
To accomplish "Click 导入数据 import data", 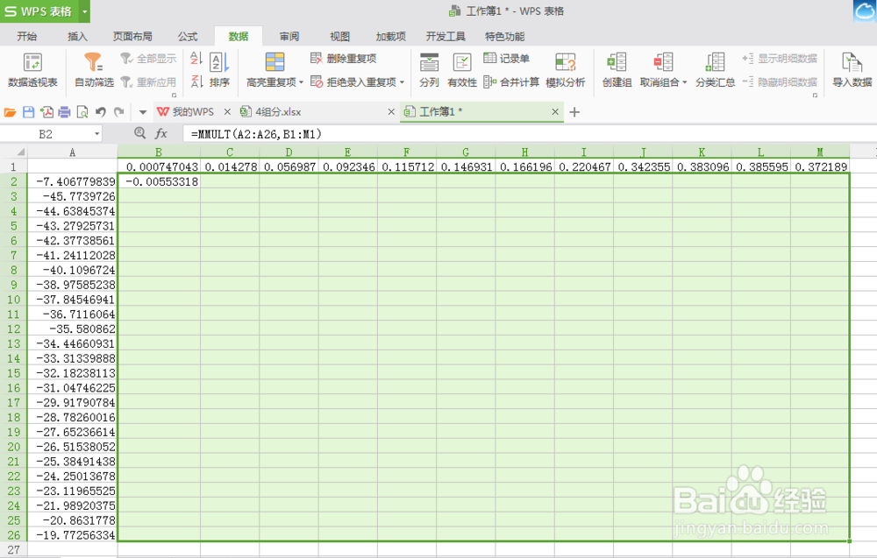I will [852, 70].
